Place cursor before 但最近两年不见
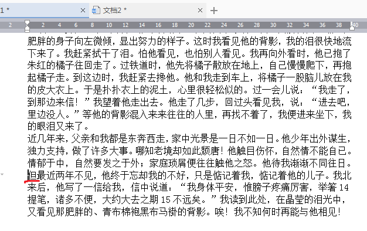This screenshot has height=231, width=367. point(28,175)
